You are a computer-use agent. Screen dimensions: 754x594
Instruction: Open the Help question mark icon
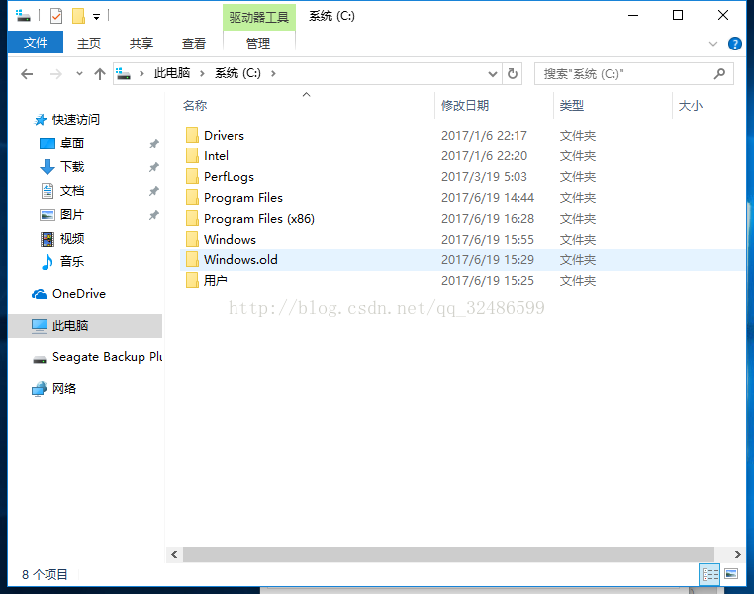pyautogui.click(x=734, y=44)
